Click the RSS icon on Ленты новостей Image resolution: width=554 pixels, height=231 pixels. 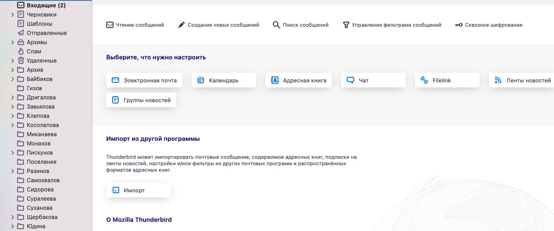pos(498,80)
